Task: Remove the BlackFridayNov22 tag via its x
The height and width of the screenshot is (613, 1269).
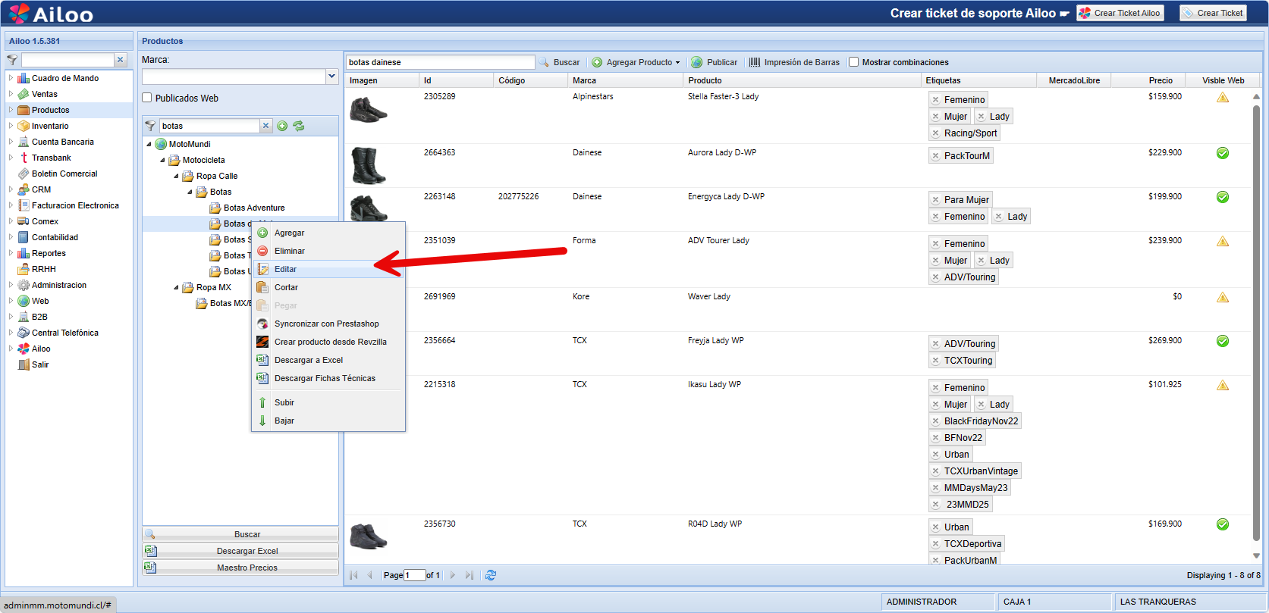Action: point(936,421)
